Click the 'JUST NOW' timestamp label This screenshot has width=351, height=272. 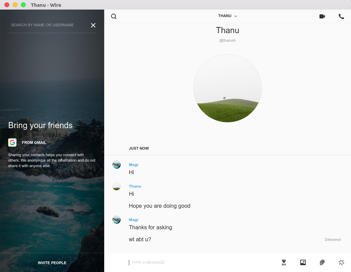[x=139, y=148]
